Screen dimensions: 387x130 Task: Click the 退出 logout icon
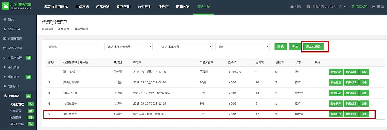click(x=374, y=7)
